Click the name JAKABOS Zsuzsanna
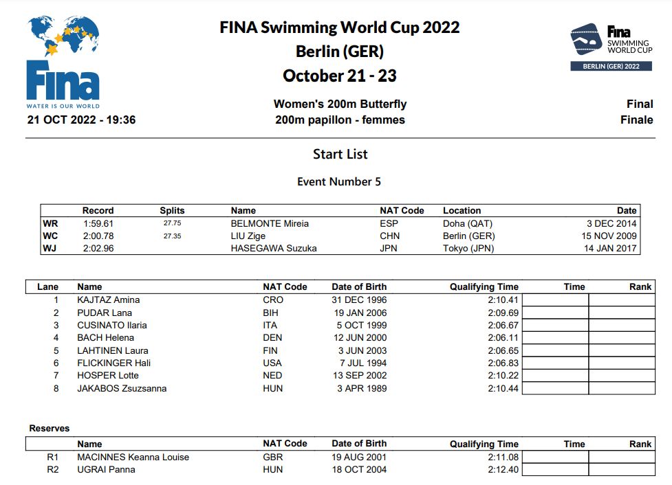 121,389
